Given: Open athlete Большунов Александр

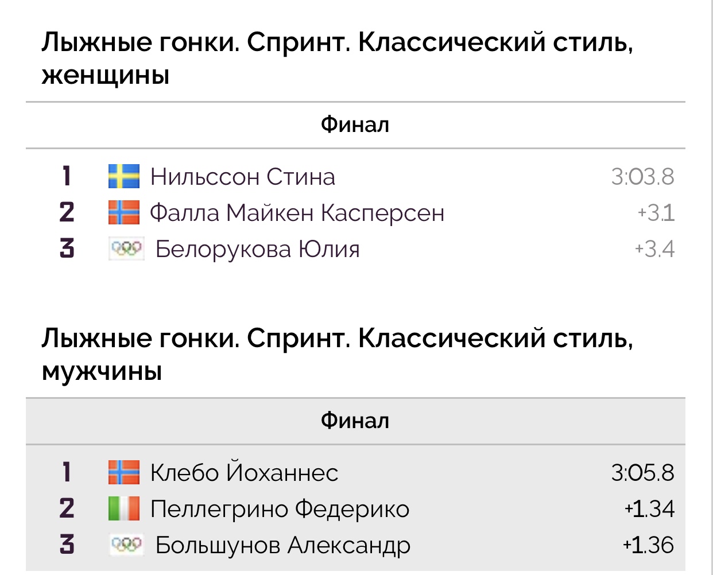Looking at the screenshot, I should 283,545.
